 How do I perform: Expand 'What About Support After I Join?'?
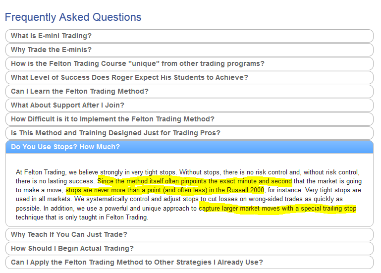click(x=189, y=105)
